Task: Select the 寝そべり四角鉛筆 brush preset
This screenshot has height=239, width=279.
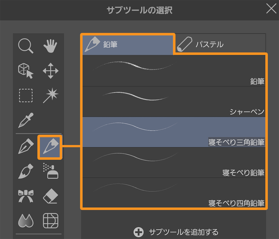Action: click(x=174, y=193)
